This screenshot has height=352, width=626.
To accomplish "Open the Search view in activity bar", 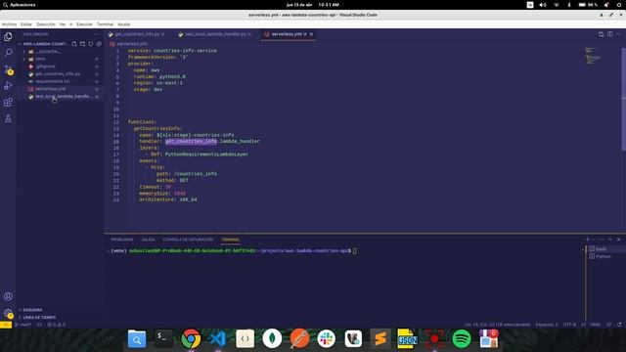I will (8, 53).
